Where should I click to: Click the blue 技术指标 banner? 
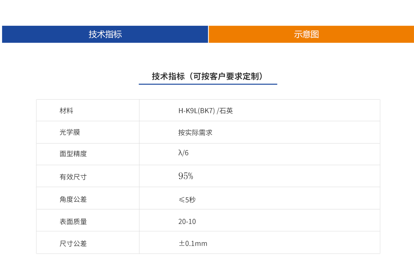coord(105,34)
